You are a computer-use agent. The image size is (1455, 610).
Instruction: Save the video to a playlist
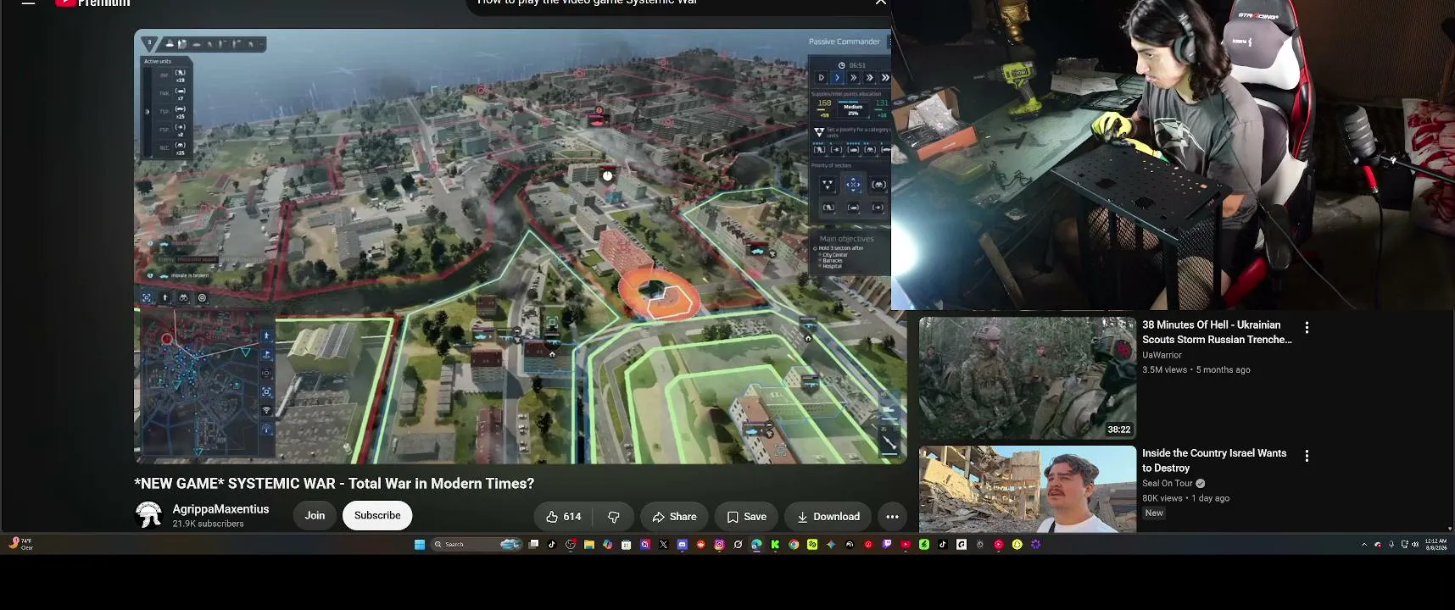(746, 517)
